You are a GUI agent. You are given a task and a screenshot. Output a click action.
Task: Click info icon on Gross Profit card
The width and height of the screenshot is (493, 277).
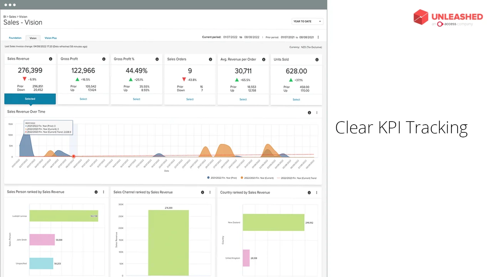point(104,59)
